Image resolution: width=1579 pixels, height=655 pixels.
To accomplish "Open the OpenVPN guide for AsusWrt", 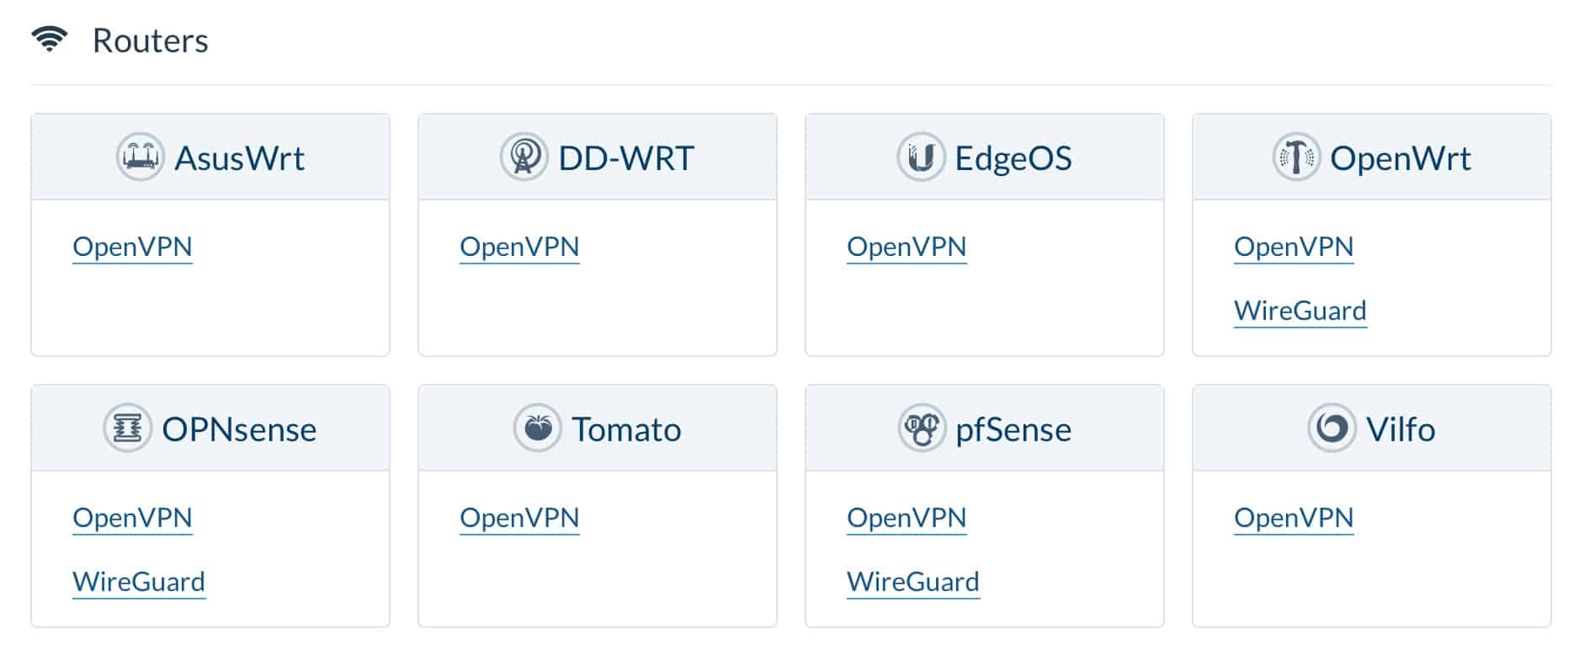I will [x=132, y=247].
